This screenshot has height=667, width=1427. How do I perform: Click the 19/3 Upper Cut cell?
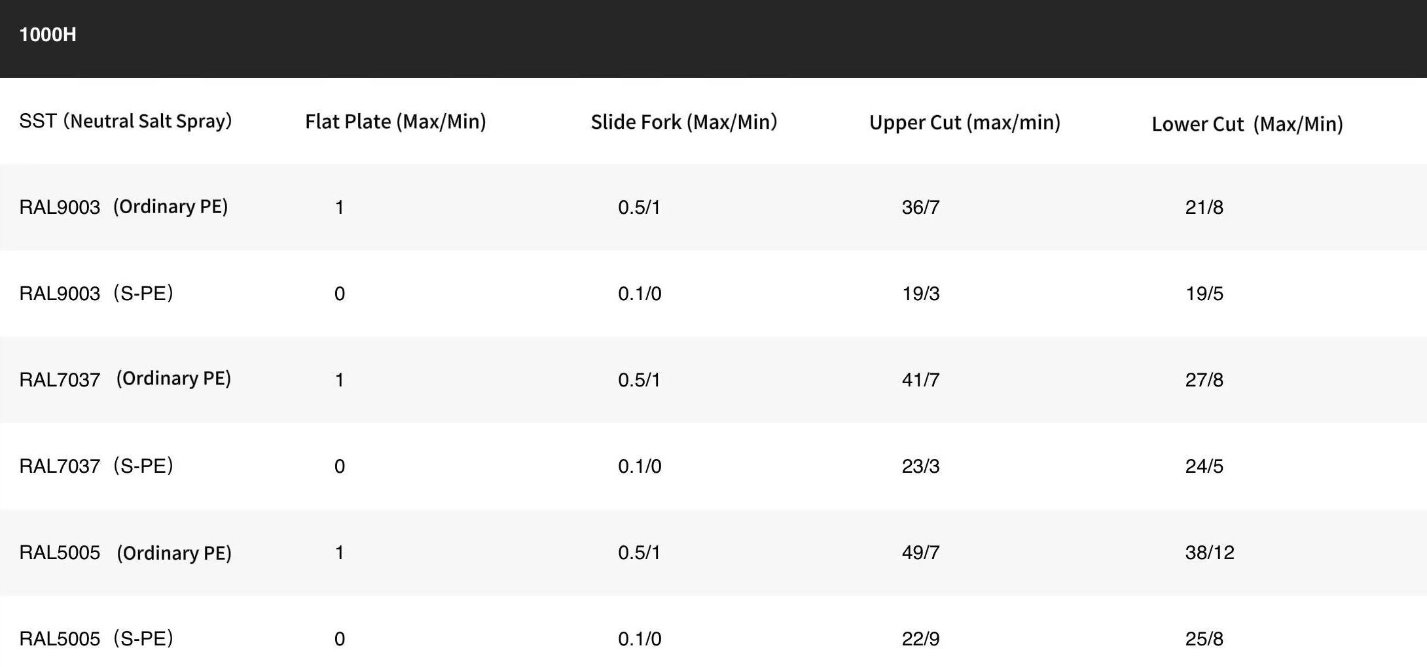(x=920, y=294)
